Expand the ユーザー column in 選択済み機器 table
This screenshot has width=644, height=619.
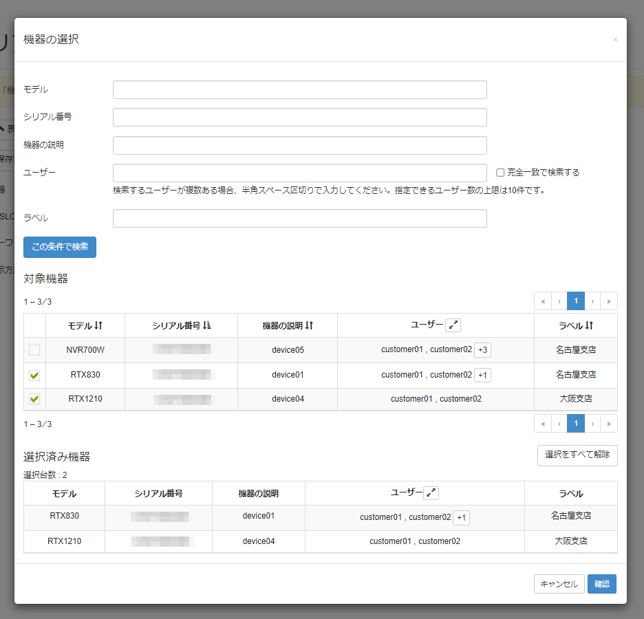[x=431, y=493]
